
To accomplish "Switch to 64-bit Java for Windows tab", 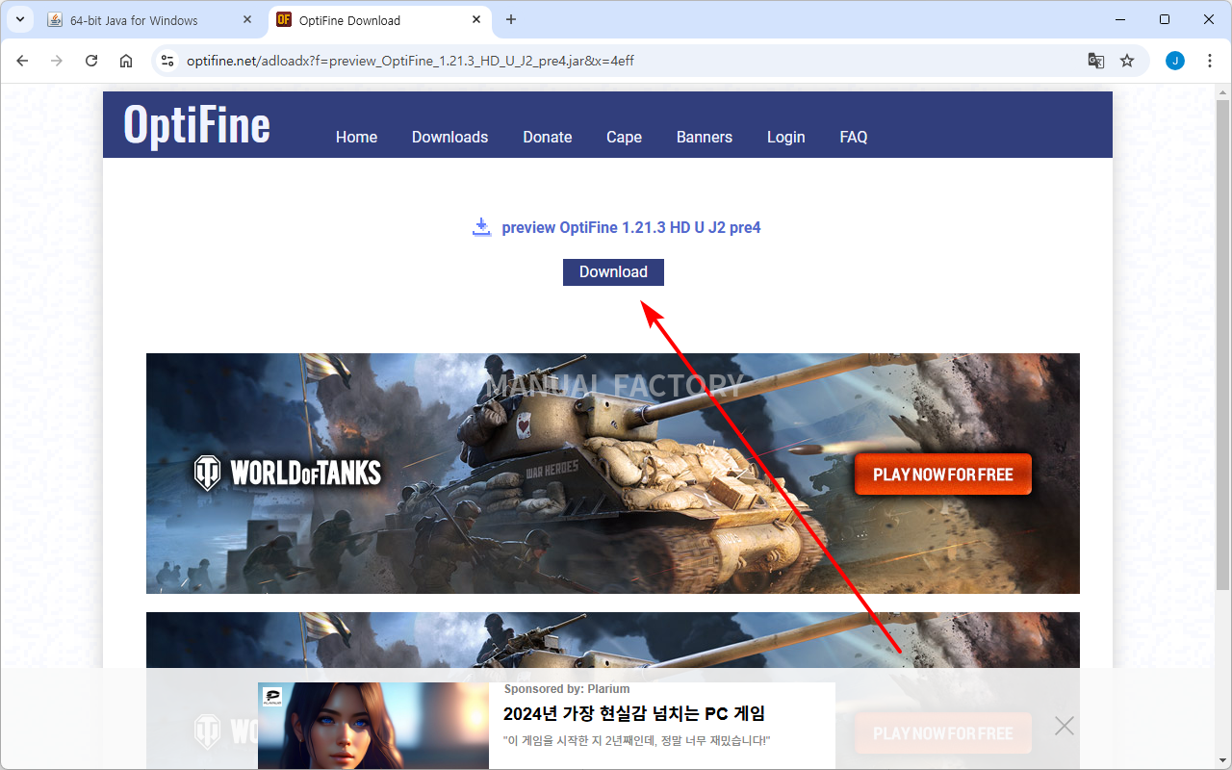I will click(151, 20).
